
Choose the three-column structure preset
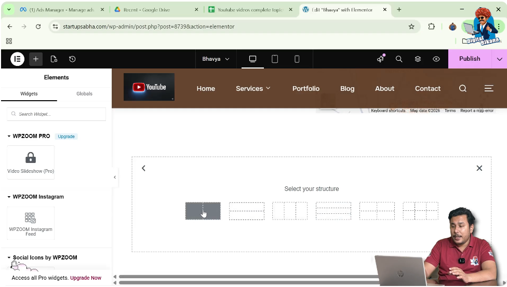pos(290,211)
